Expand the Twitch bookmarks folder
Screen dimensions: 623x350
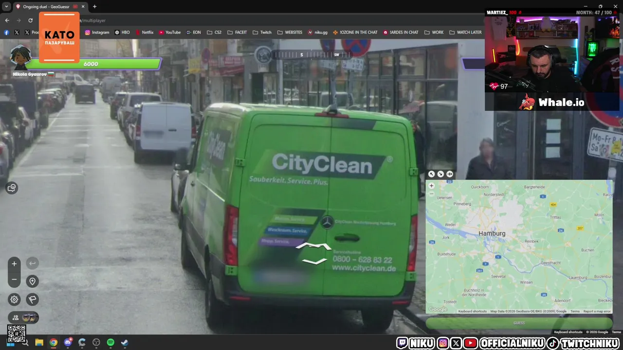tap(262, 33)
